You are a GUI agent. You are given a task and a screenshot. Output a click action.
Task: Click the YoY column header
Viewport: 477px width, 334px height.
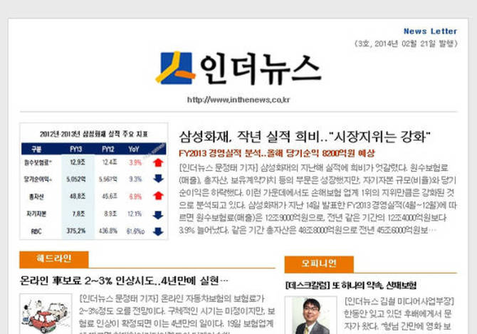coord(134,149)
